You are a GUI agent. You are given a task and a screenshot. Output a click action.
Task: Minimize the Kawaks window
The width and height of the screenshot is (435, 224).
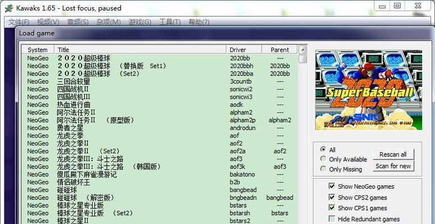click(382, 6)
